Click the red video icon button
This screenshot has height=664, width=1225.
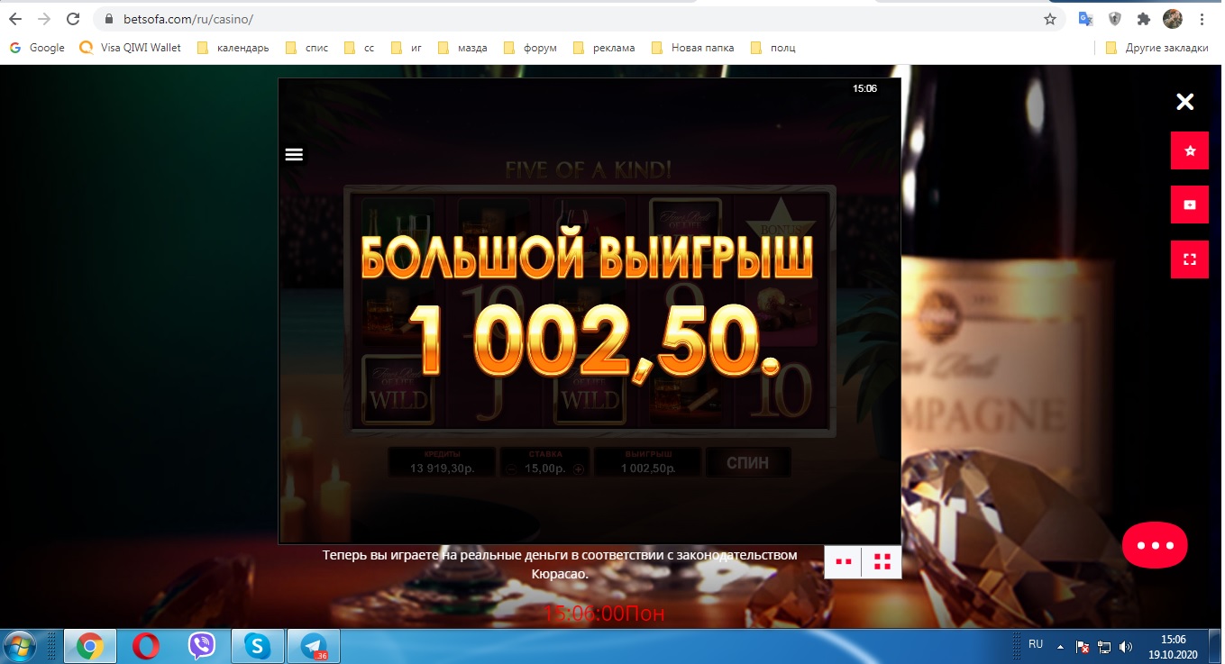coord(1189,205)
